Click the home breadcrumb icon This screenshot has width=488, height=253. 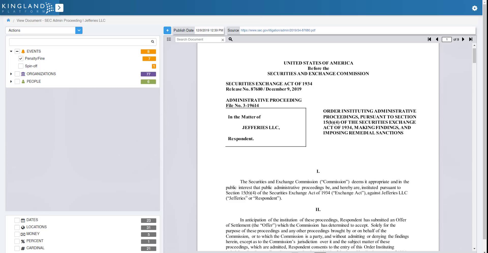(8, 20)
